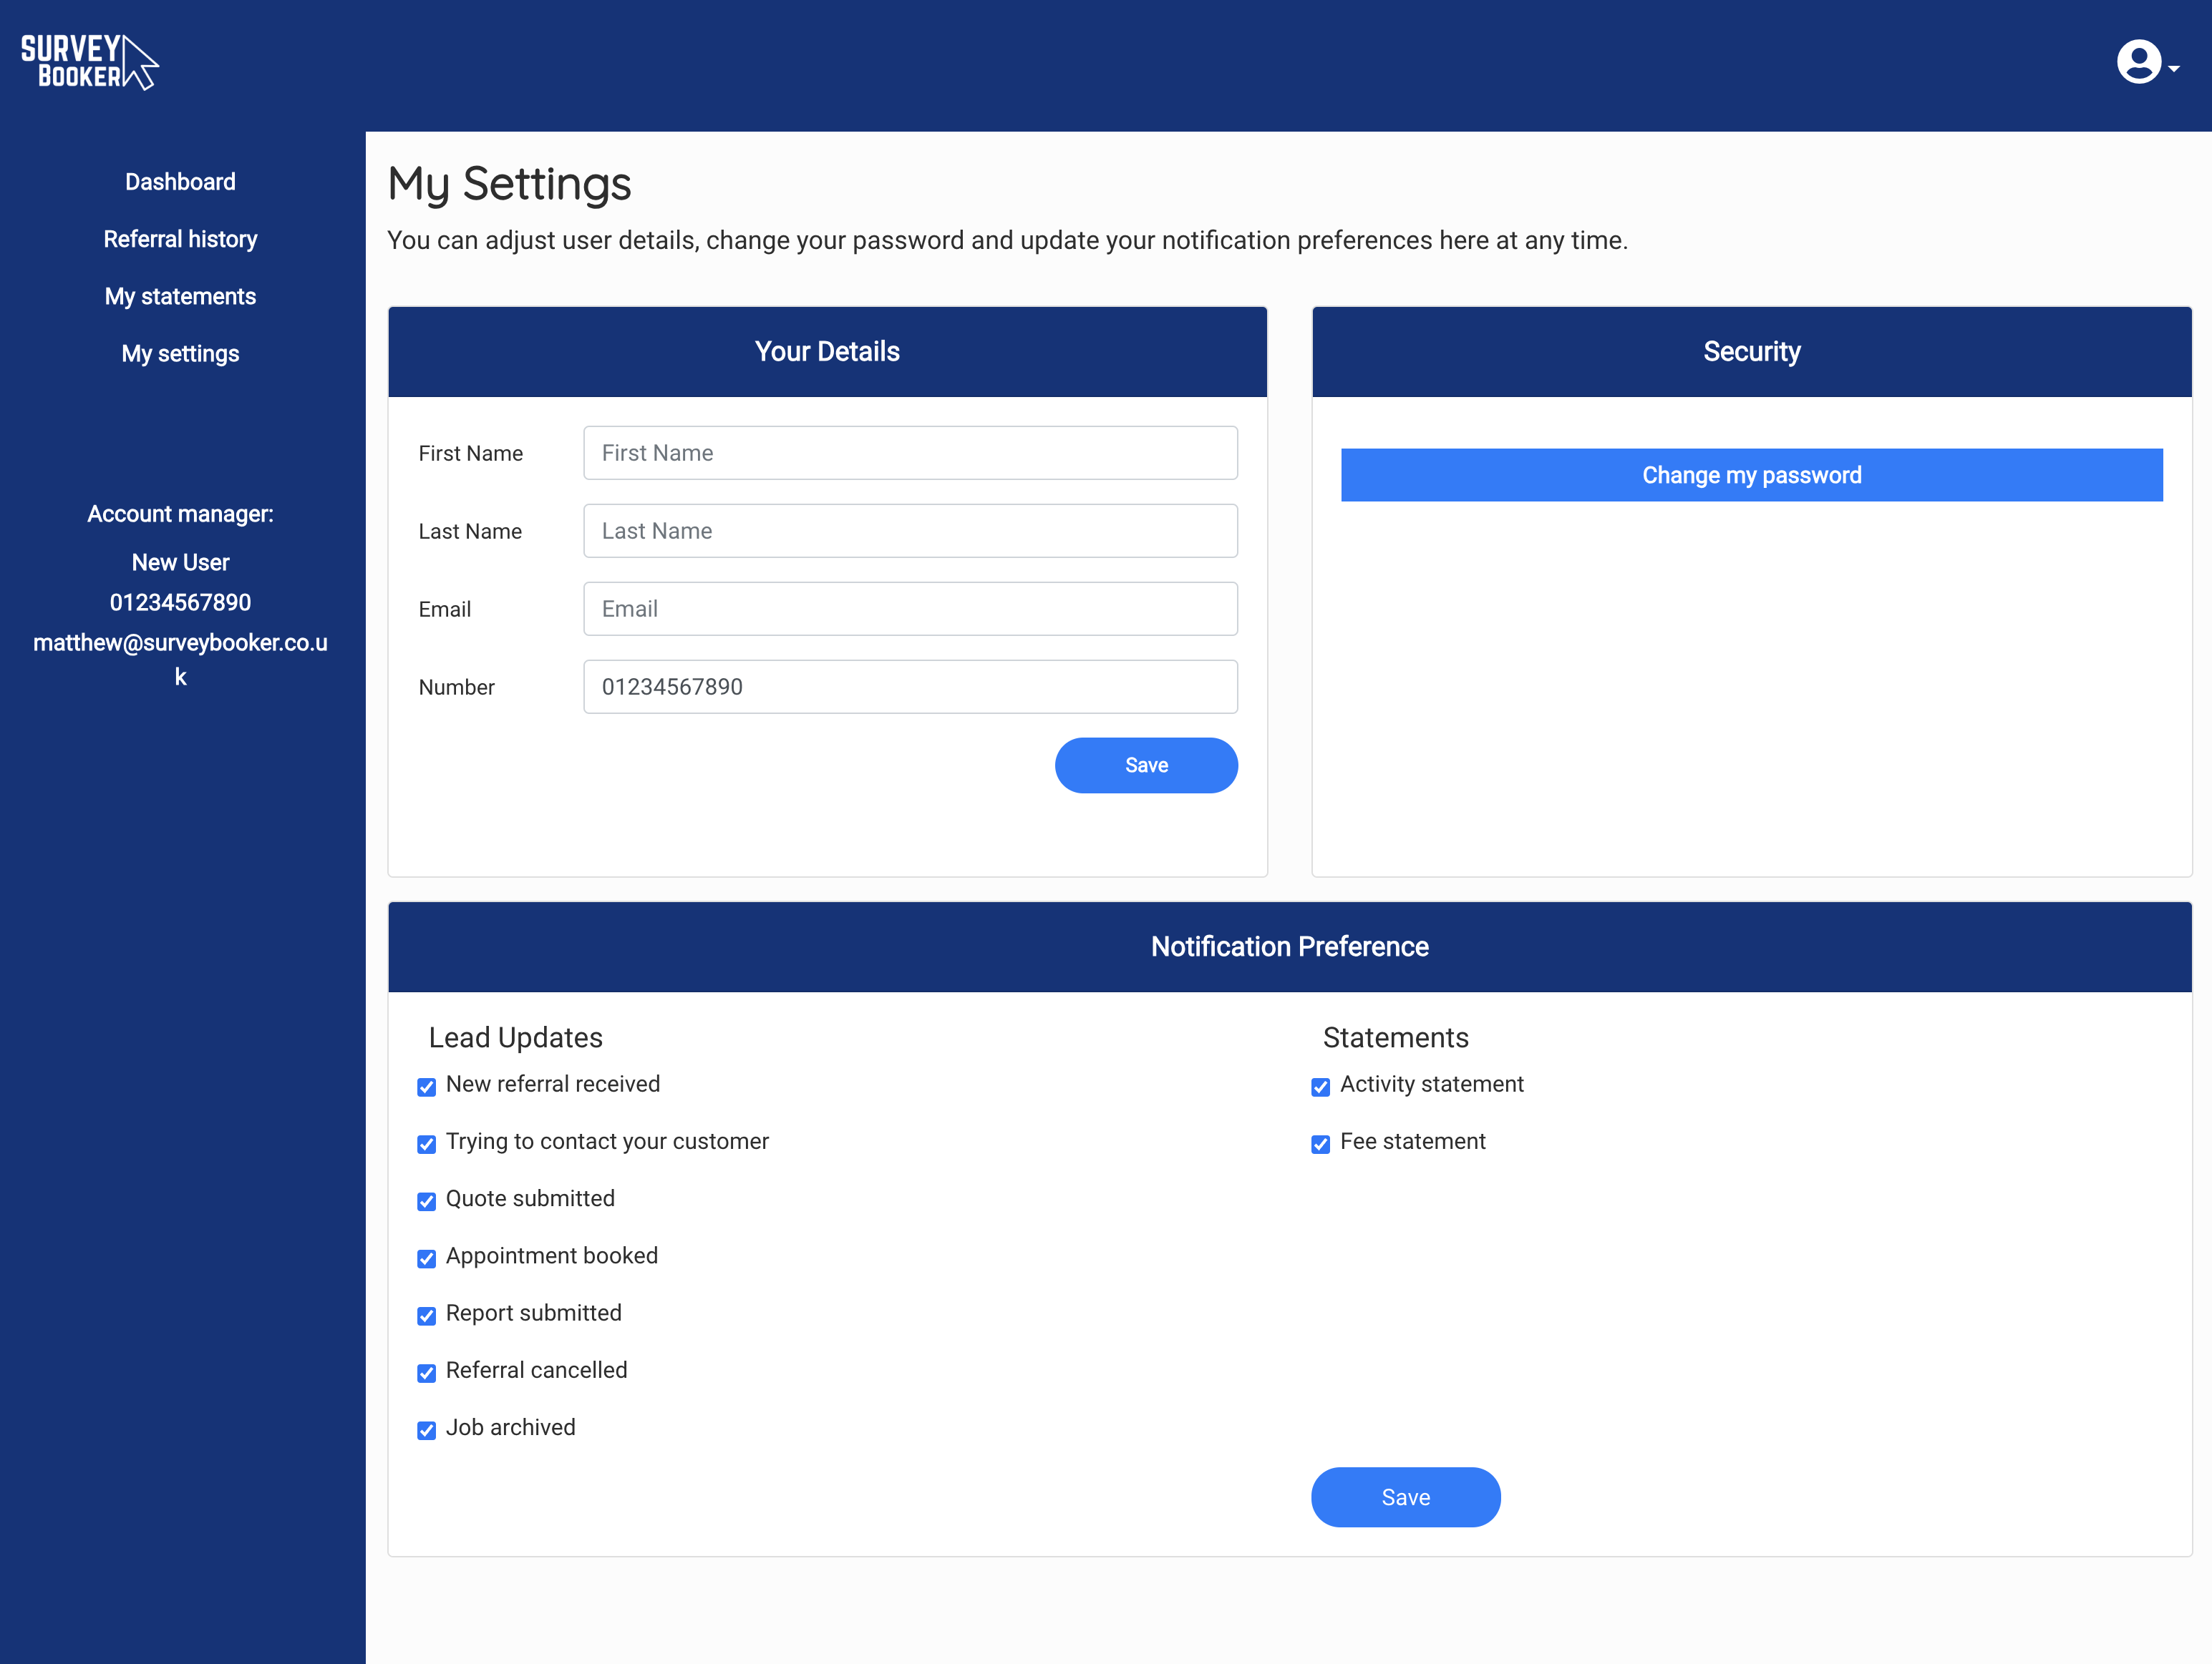Go to Dashboard in sidebar

pos(180,182)
